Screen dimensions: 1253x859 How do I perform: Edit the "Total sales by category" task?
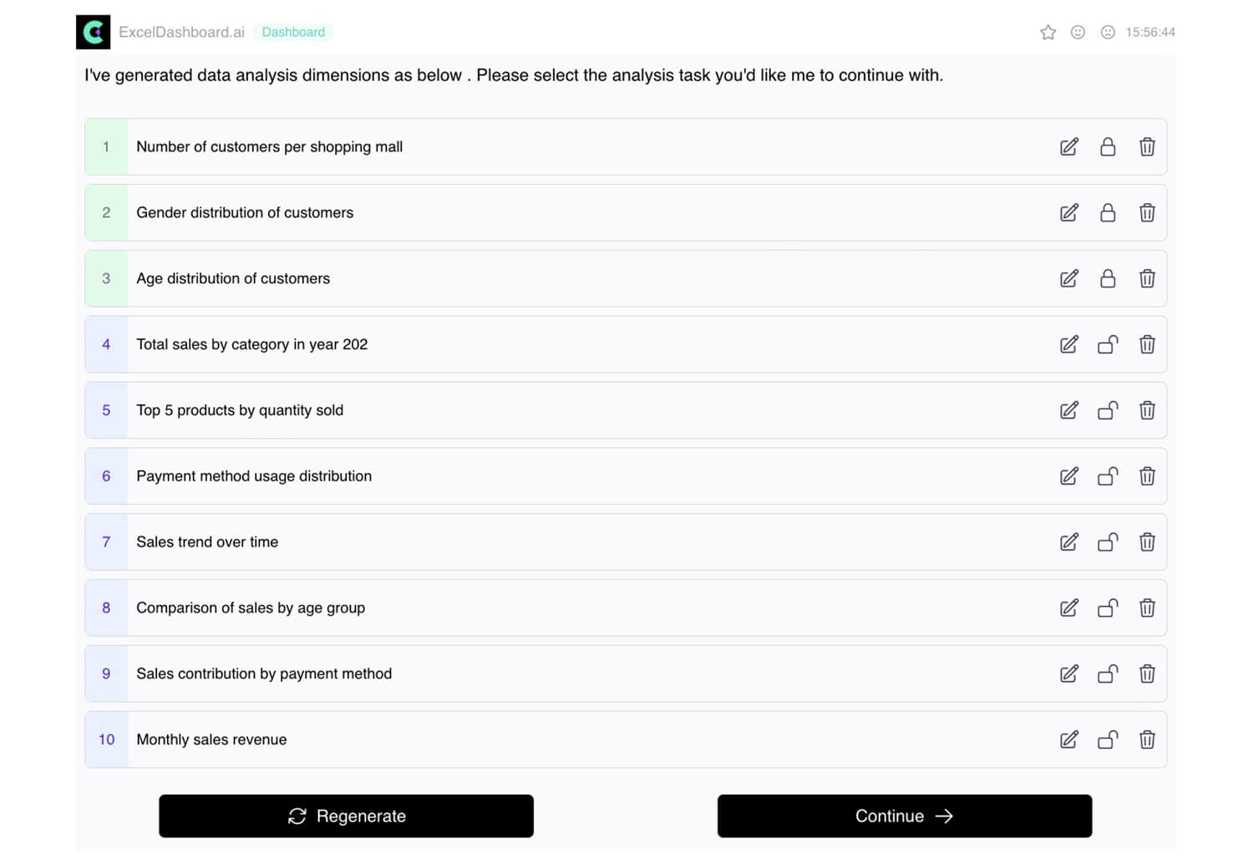point(1069,344)
